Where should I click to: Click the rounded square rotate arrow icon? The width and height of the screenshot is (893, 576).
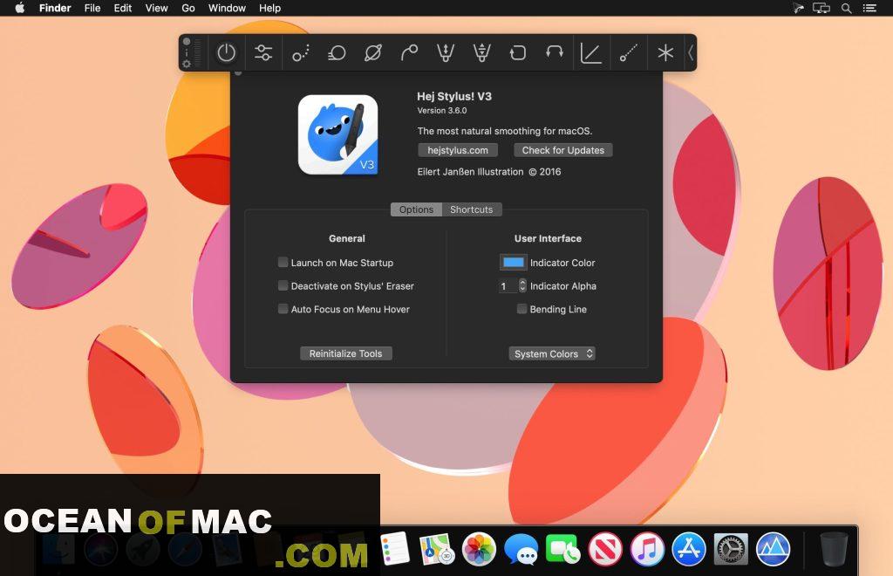pos(518,53)
